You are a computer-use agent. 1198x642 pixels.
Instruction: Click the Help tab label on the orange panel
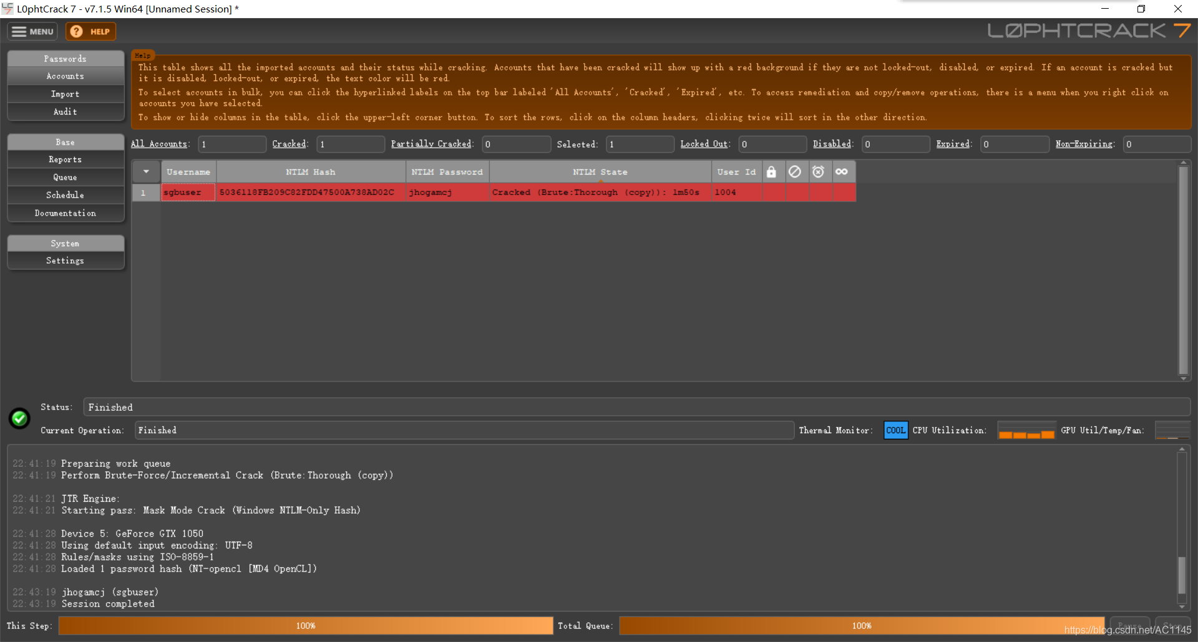click(x=143, y=55)
